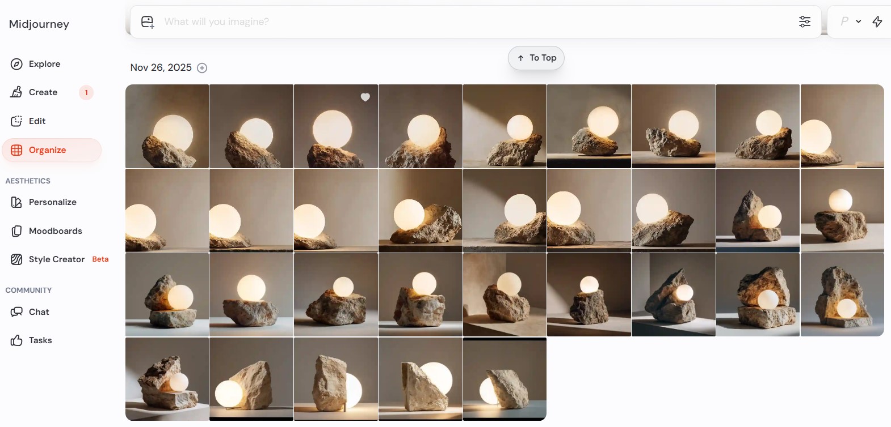Open Style Creator Beta

[x=57, y=259]
